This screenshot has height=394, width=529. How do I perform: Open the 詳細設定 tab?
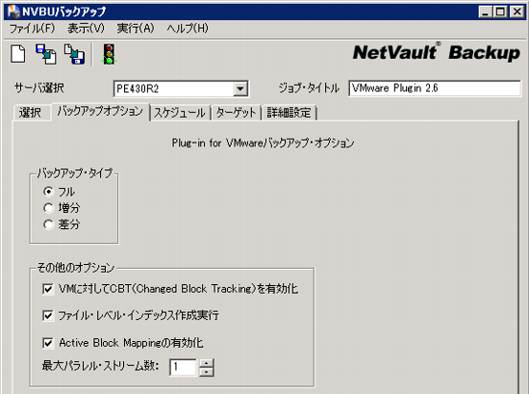[x=289, y=113]
